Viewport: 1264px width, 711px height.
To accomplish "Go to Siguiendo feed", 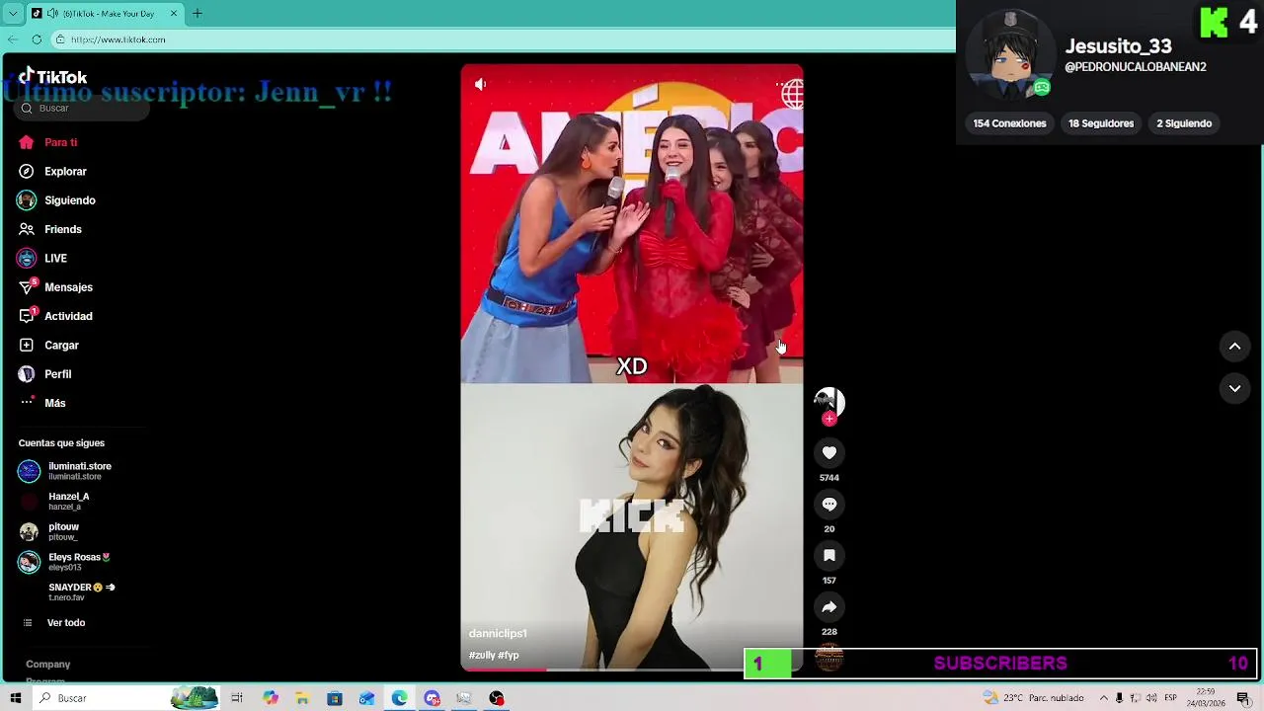I will (56, 200).
